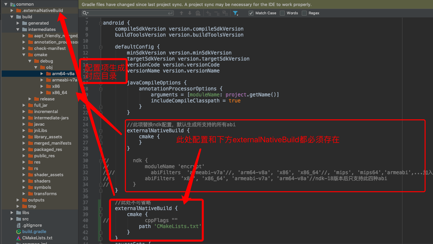Viewport: 433px width, 244px height.
Task: Click the tmp folder icon
Action: [24, 206]
